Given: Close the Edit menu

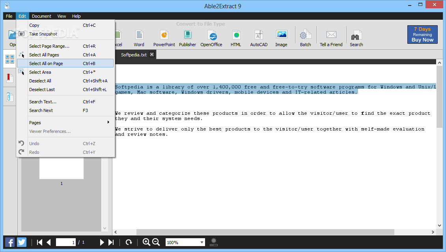Looking at the screenshot, I should (22, 16).
